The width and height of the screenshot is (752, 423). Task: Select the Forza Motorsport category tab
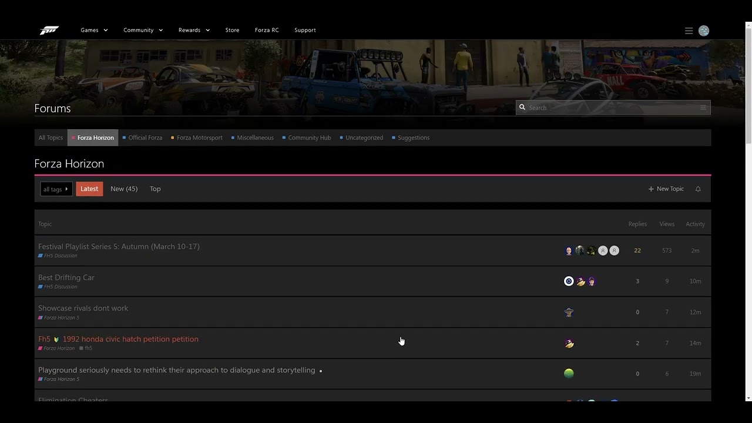pos(197,137)
